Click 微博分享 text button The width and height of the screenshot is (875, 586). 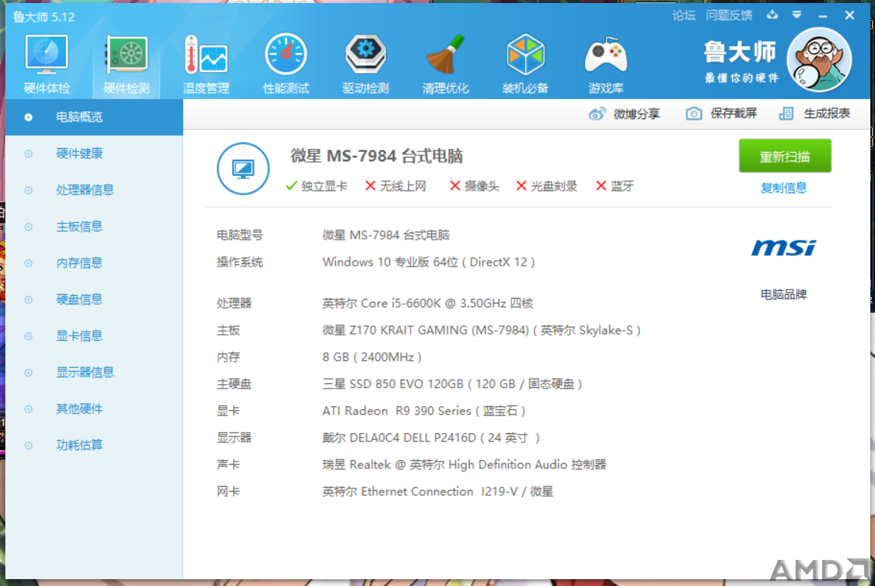point(636,114)
